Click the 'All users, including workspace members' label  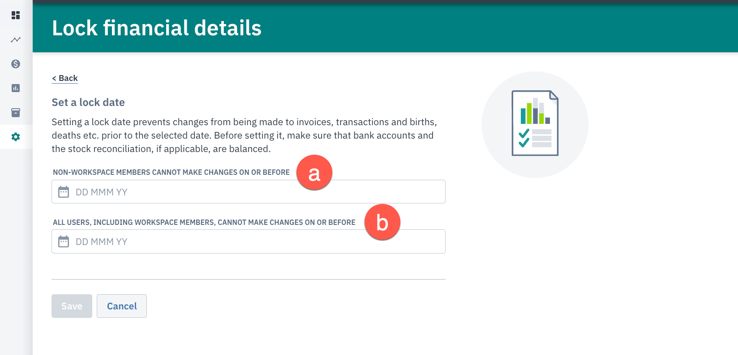click(x=204, y=222)
